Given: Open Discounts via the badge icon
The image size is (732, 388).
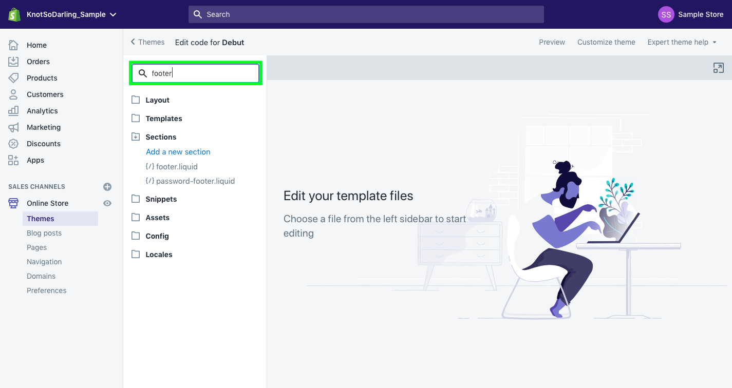Looking at the screenshot, I should tap(13, 144).
